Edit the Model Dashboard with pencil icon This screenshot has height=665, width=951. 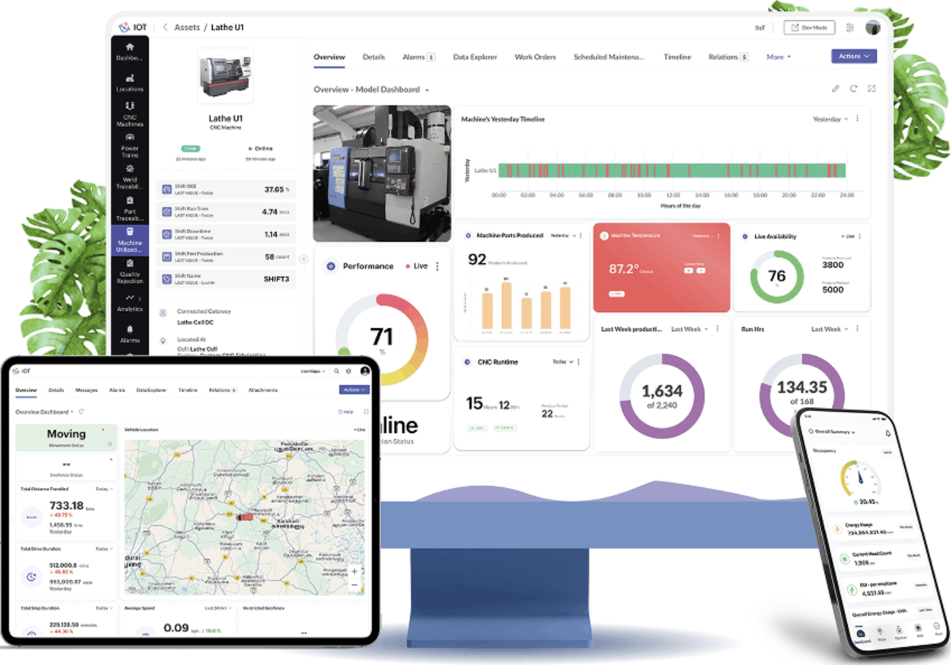(836, 89)
